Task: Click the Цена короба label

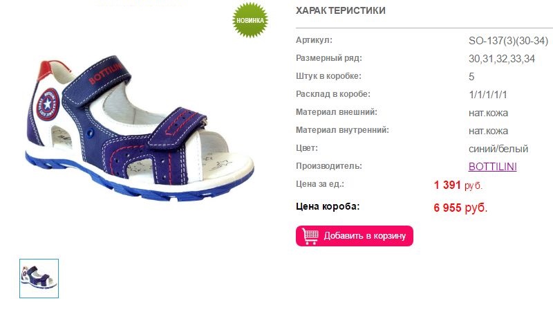Action: (x=327, y=206)
